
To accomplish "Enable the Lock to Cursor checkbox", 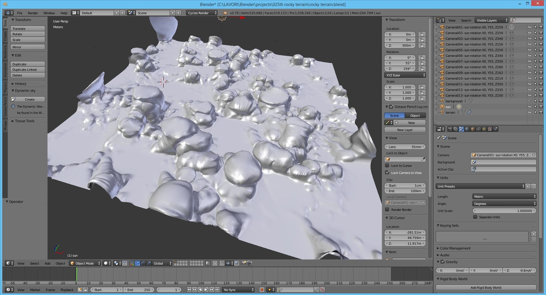I will click(x=387, y=166).
